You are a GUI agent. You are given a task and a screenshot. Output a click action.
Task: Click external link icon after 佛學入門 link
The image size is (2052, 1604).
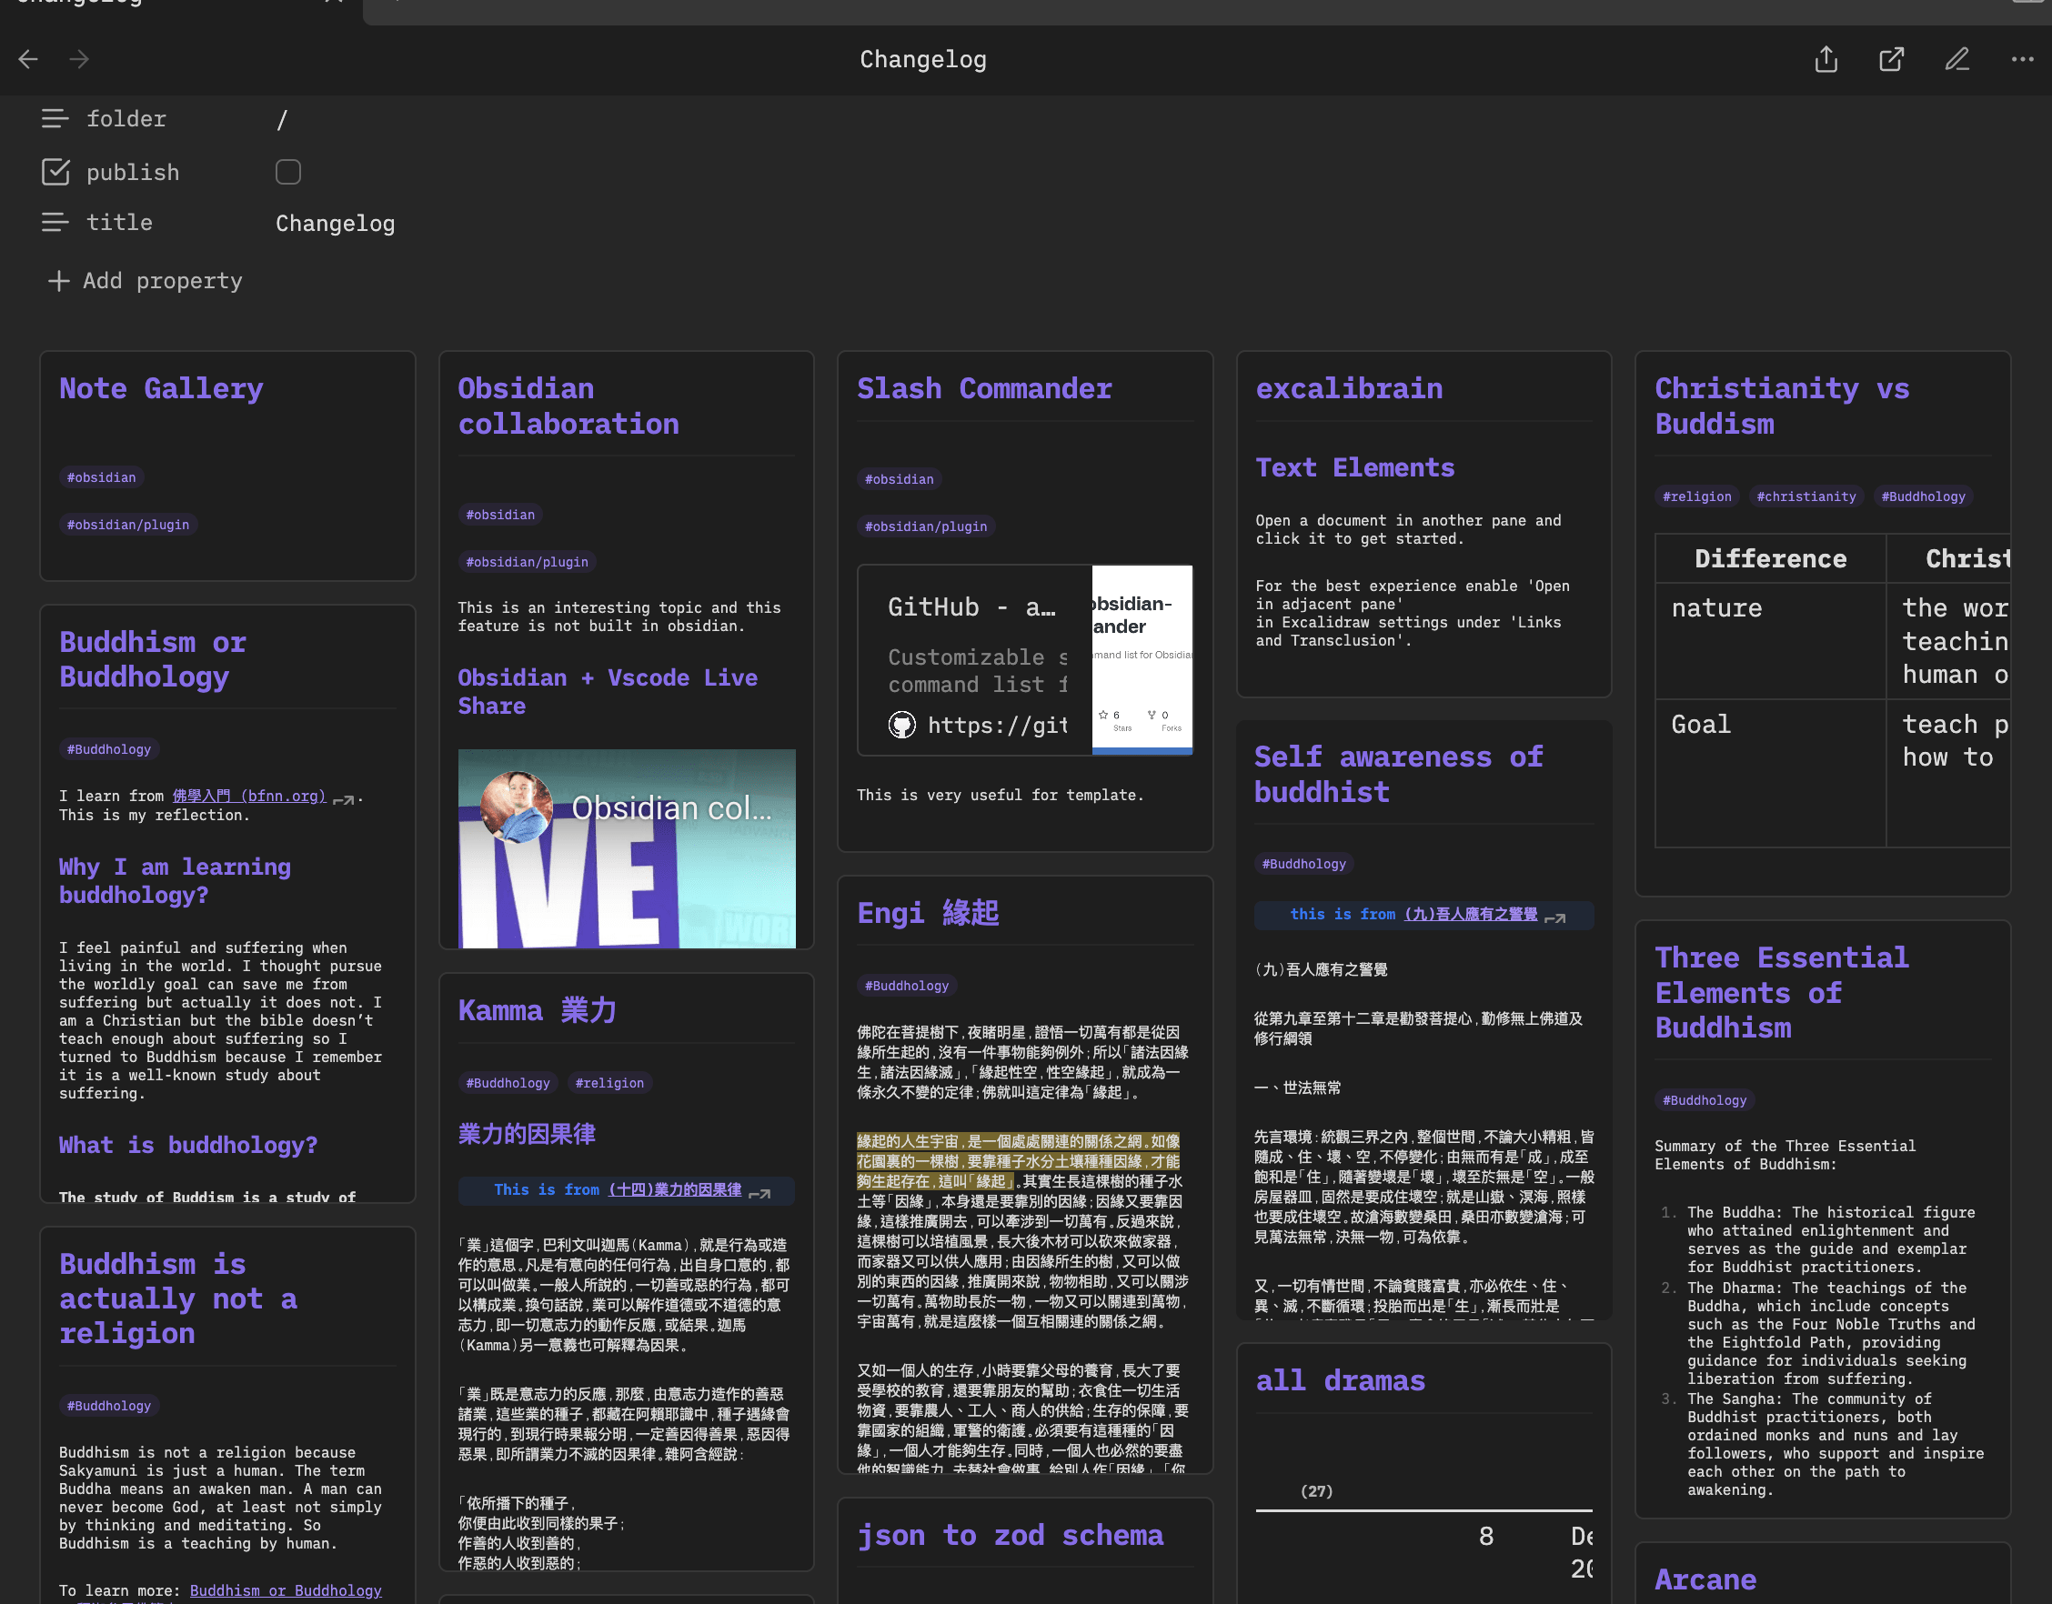coord(344,800)
